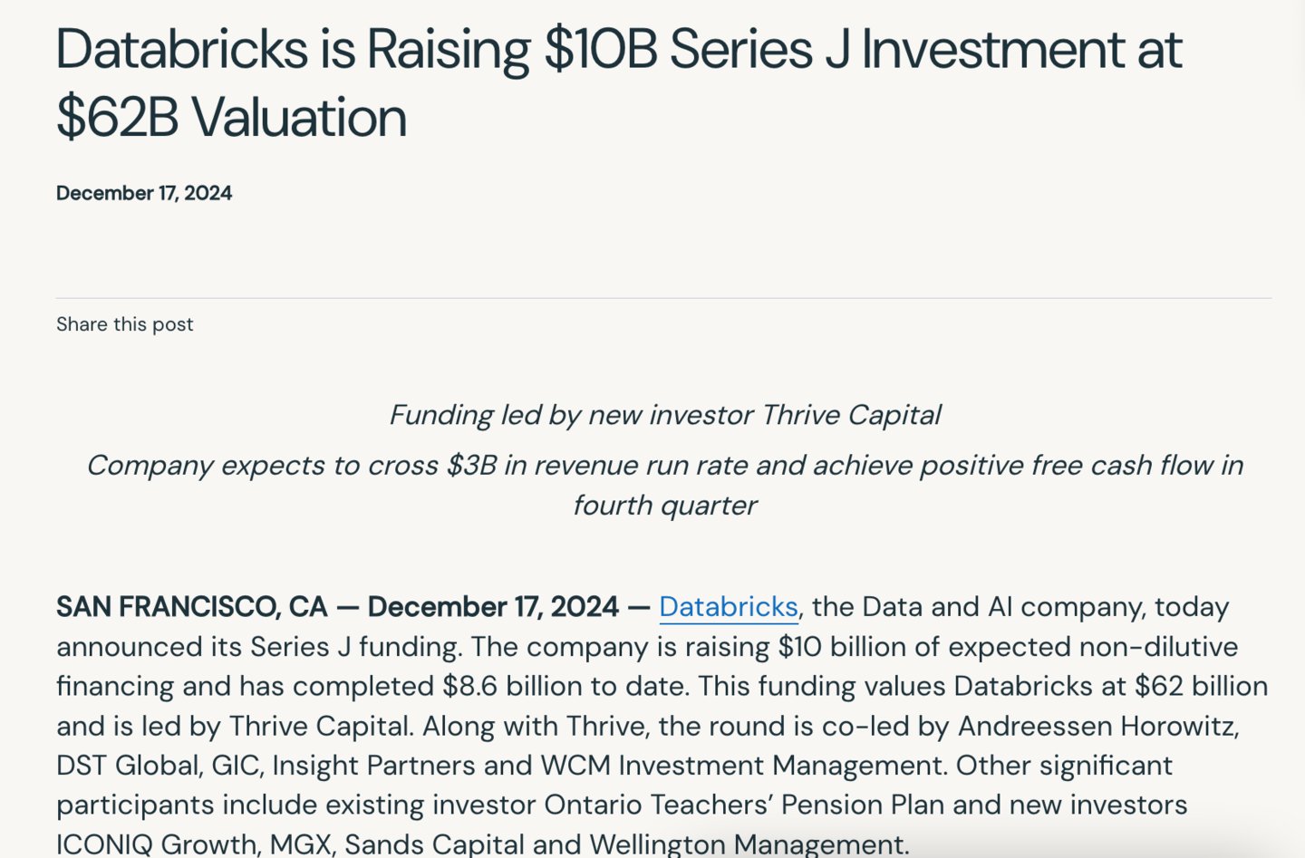Open the Databricks hyperlink in the article

[728, 606]
